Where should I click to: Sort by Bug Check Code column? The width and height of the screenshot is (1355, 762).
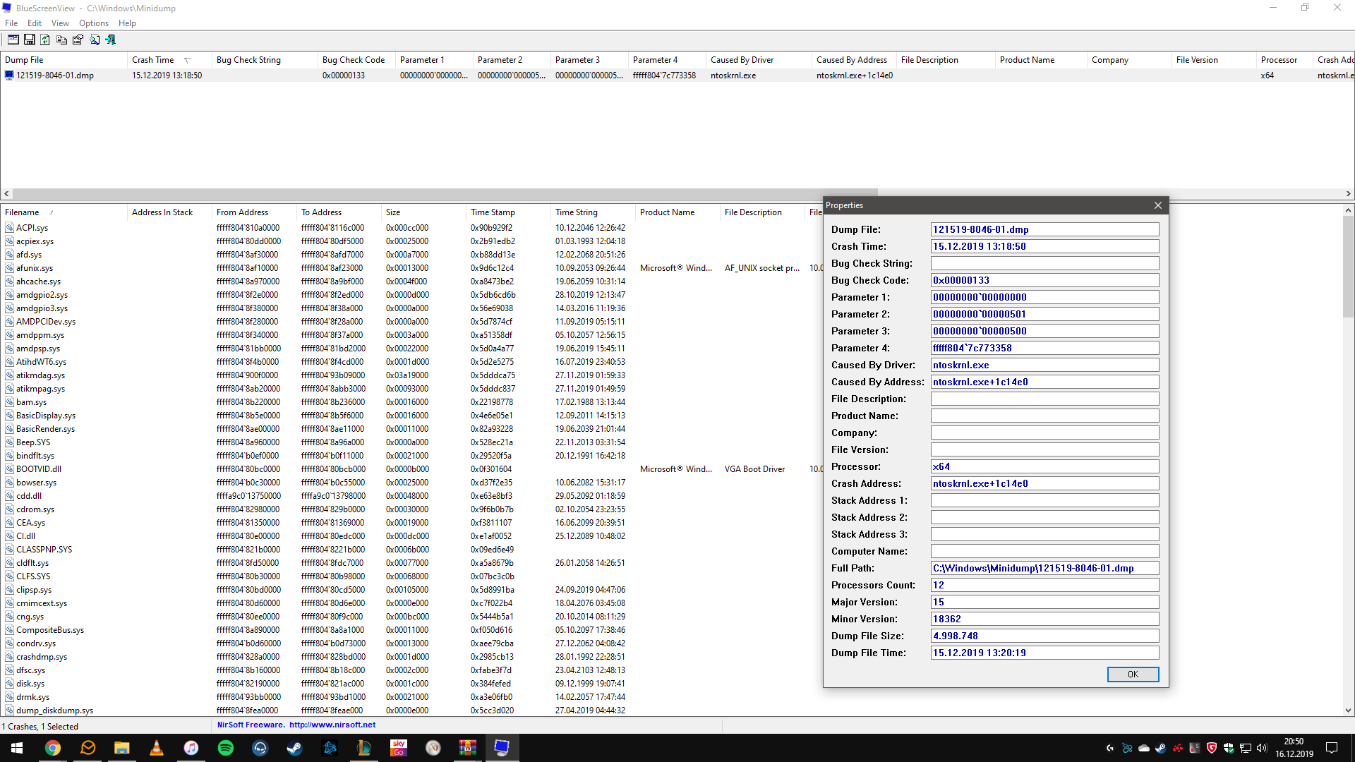click(353, 60)
